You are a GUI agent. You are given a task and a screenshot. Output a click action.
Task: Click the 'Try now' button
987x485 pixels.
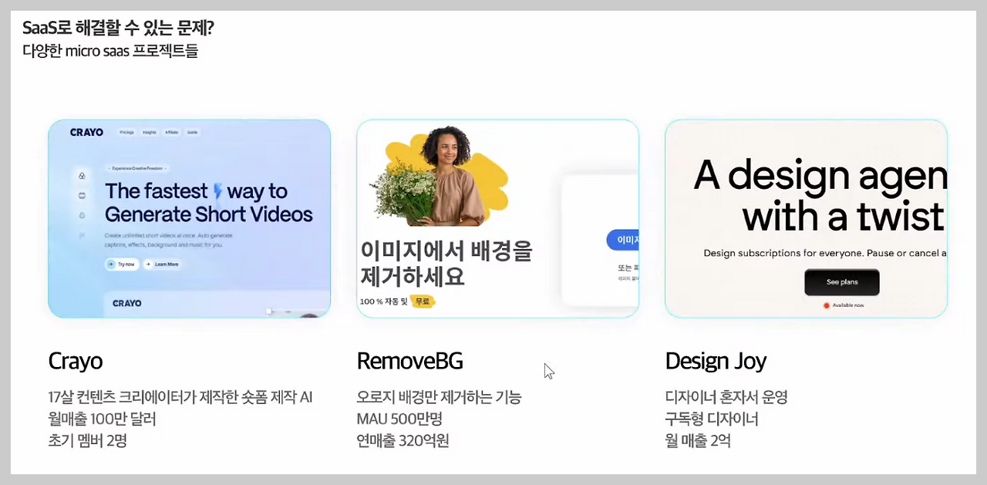pos(123,264)
